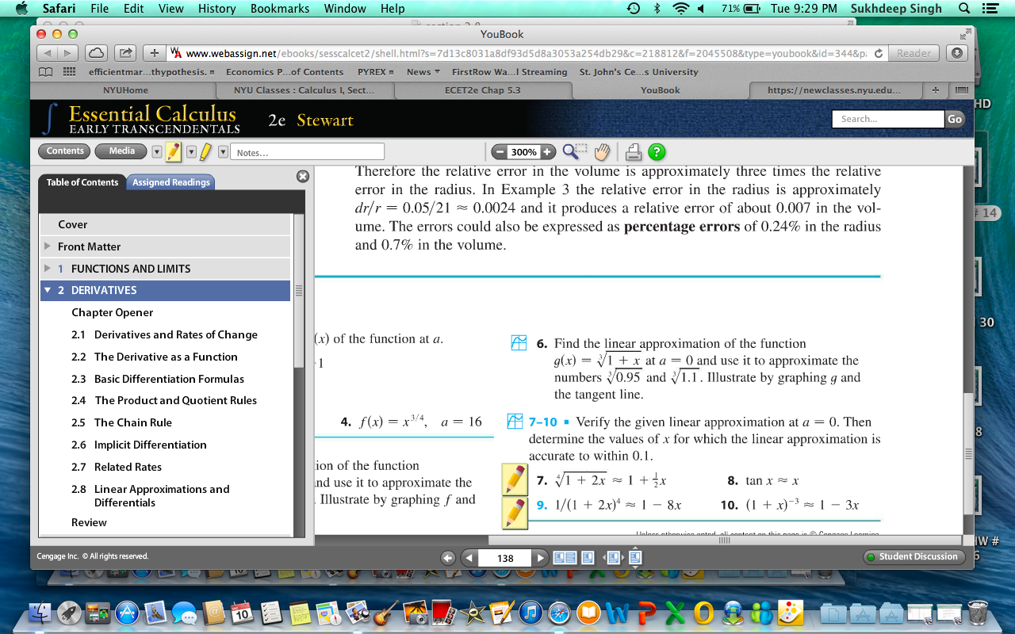Collapse chapter 2 Derivatives
1015x634 pixels.
coord(48,290)
